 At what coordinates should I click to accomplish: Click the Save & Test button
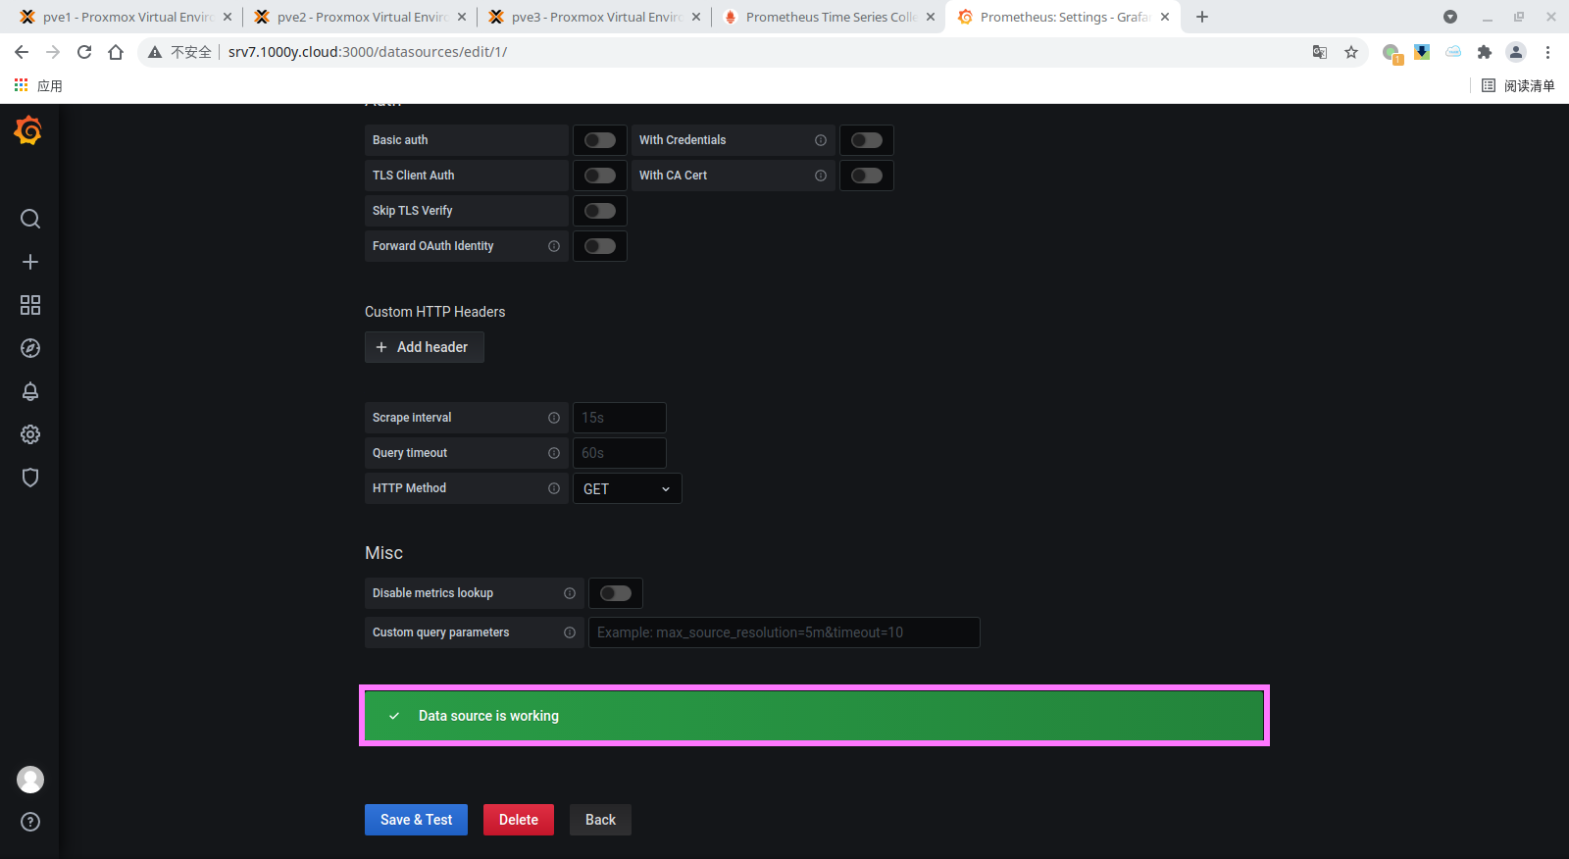(416, 820)
